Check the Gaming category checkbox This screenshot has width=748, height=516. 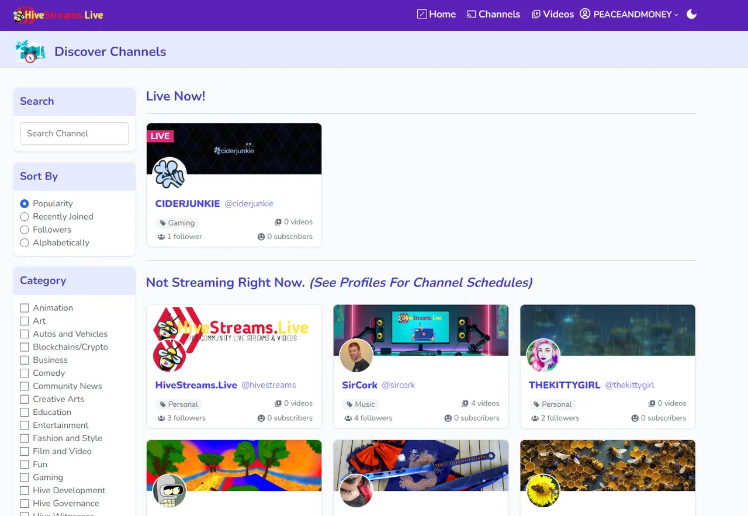pos(25,477)
